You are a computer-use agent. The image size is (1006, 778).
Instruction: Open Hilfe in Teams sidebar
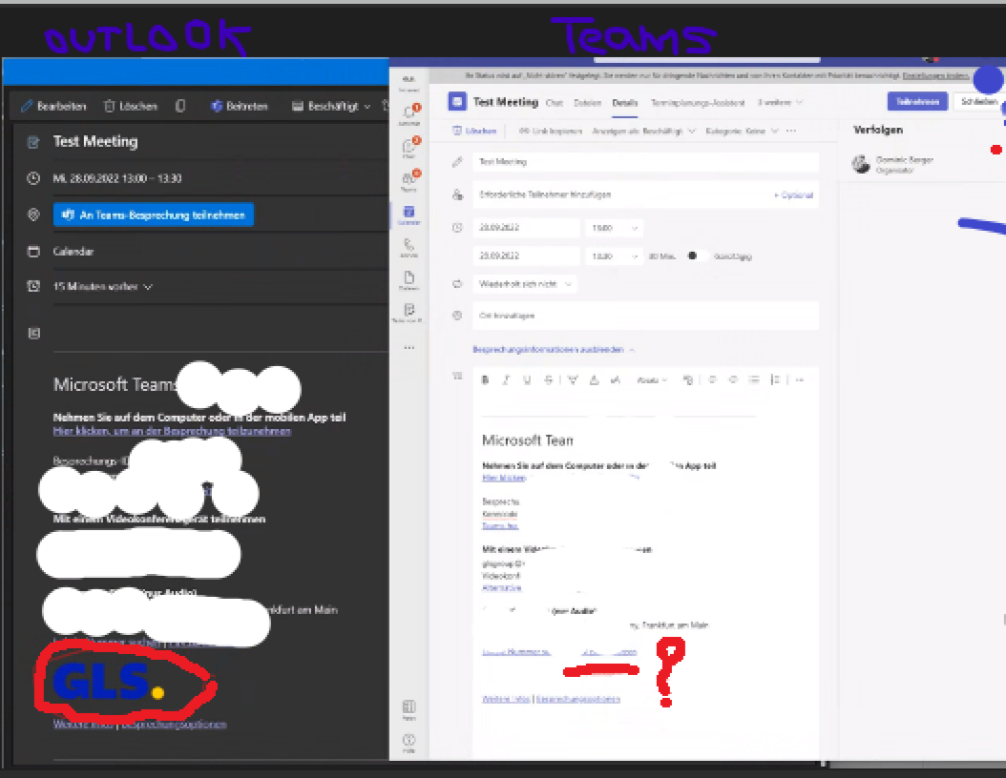click(409, 744)
